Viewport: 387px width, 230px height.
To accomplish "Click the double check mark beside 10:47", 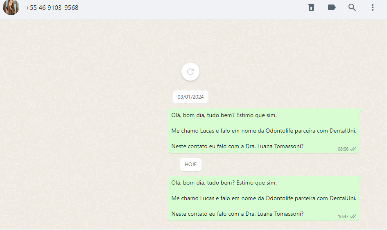I will 353,216.
